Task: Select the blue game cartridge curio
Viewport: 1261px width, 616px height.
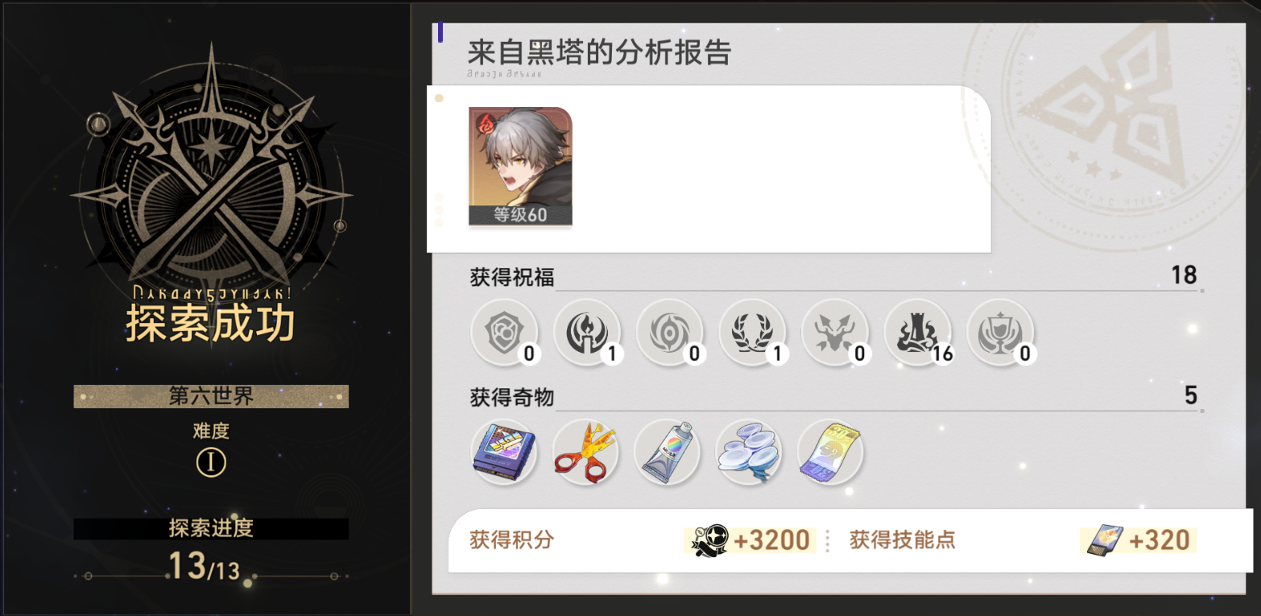Action: [x=503, y=452]
